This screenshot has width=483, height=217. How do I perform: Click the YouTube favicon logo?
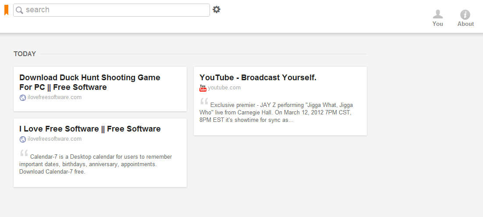pyautogui.click(x=203, y=88)
